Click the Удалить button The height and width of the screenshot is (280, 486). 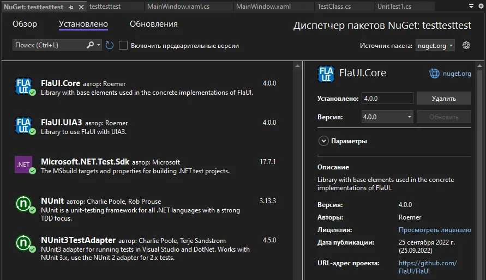tap(444, 99)
